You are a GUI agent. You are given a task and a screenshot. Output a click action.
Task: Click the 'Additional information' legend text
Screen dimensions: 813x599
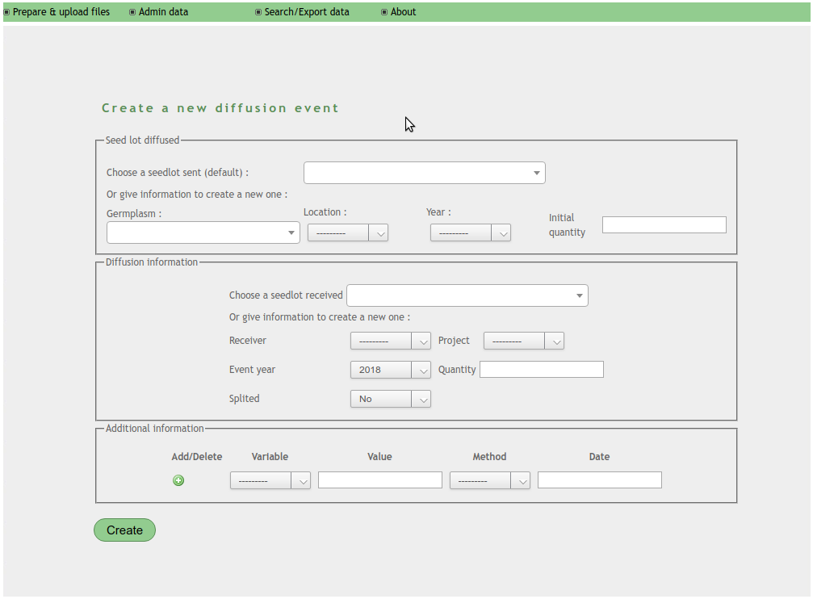click(154, 429)
